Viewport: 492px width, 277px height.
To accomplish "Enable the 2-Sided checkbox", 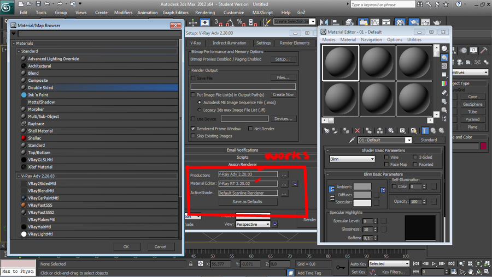I will click(x=415, y=157).
